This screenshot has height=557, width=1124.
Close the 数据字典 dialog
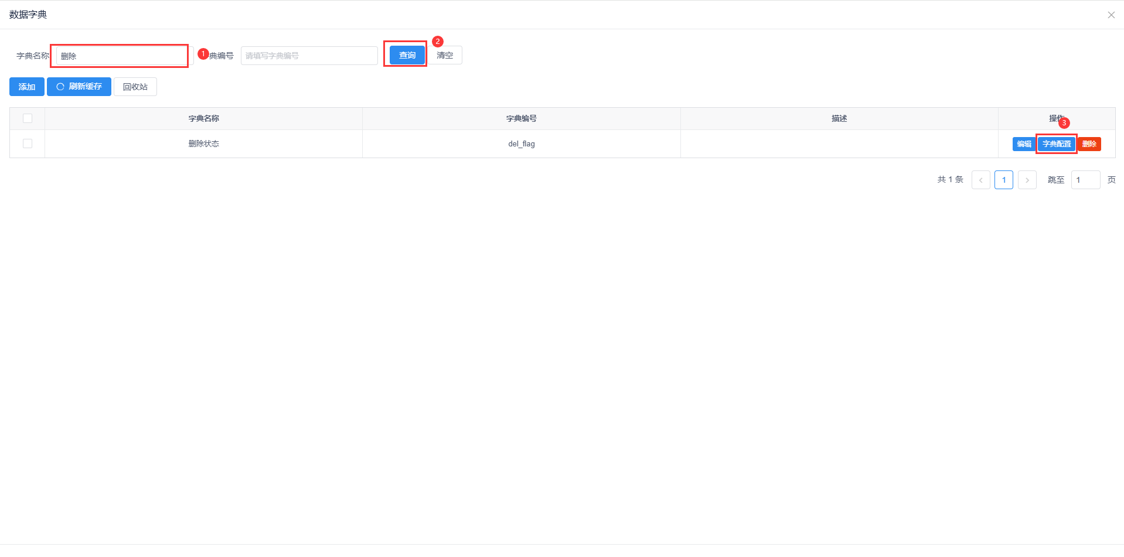[x=1111, y=15]
